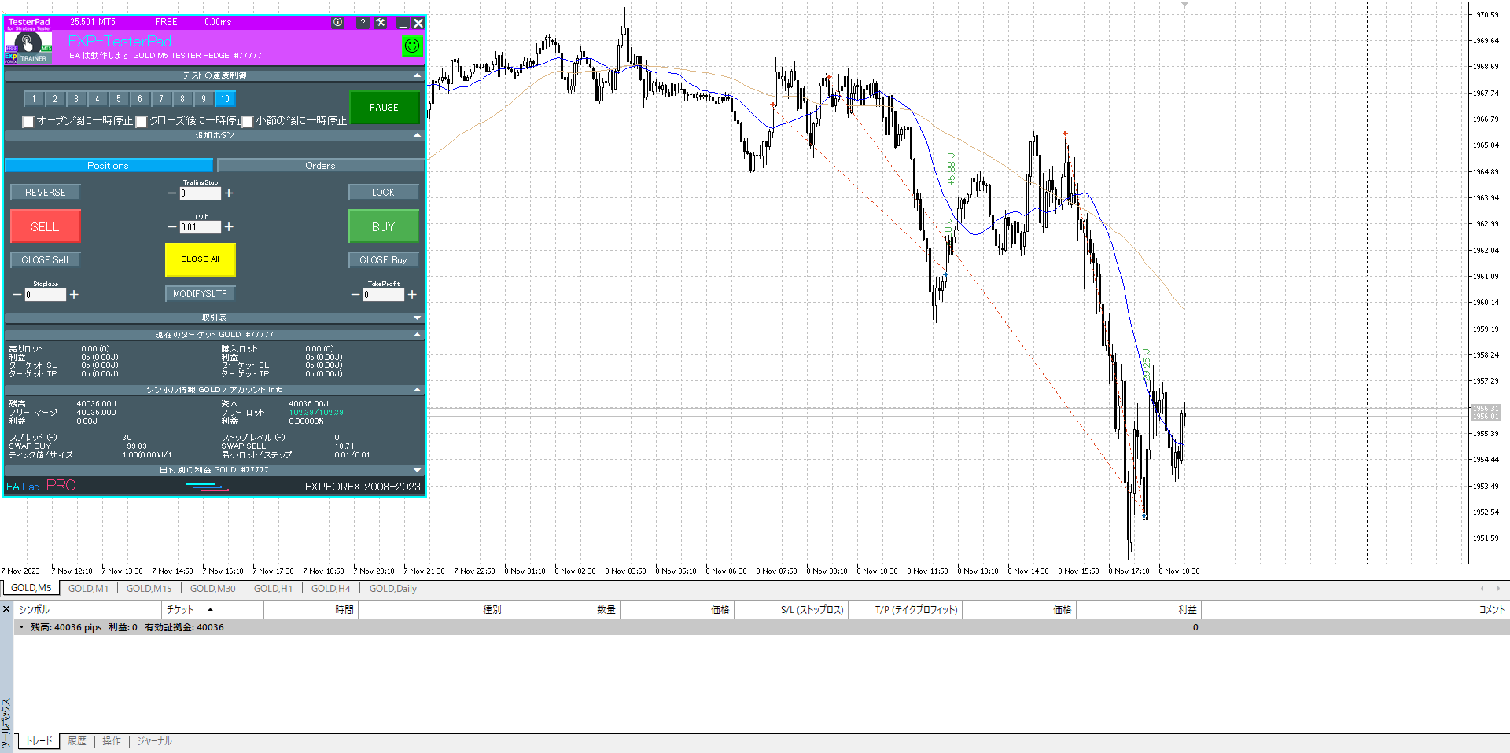The image size is (1510, 753).
Task: Click the green smiley face icon
Action: [412, 46]
